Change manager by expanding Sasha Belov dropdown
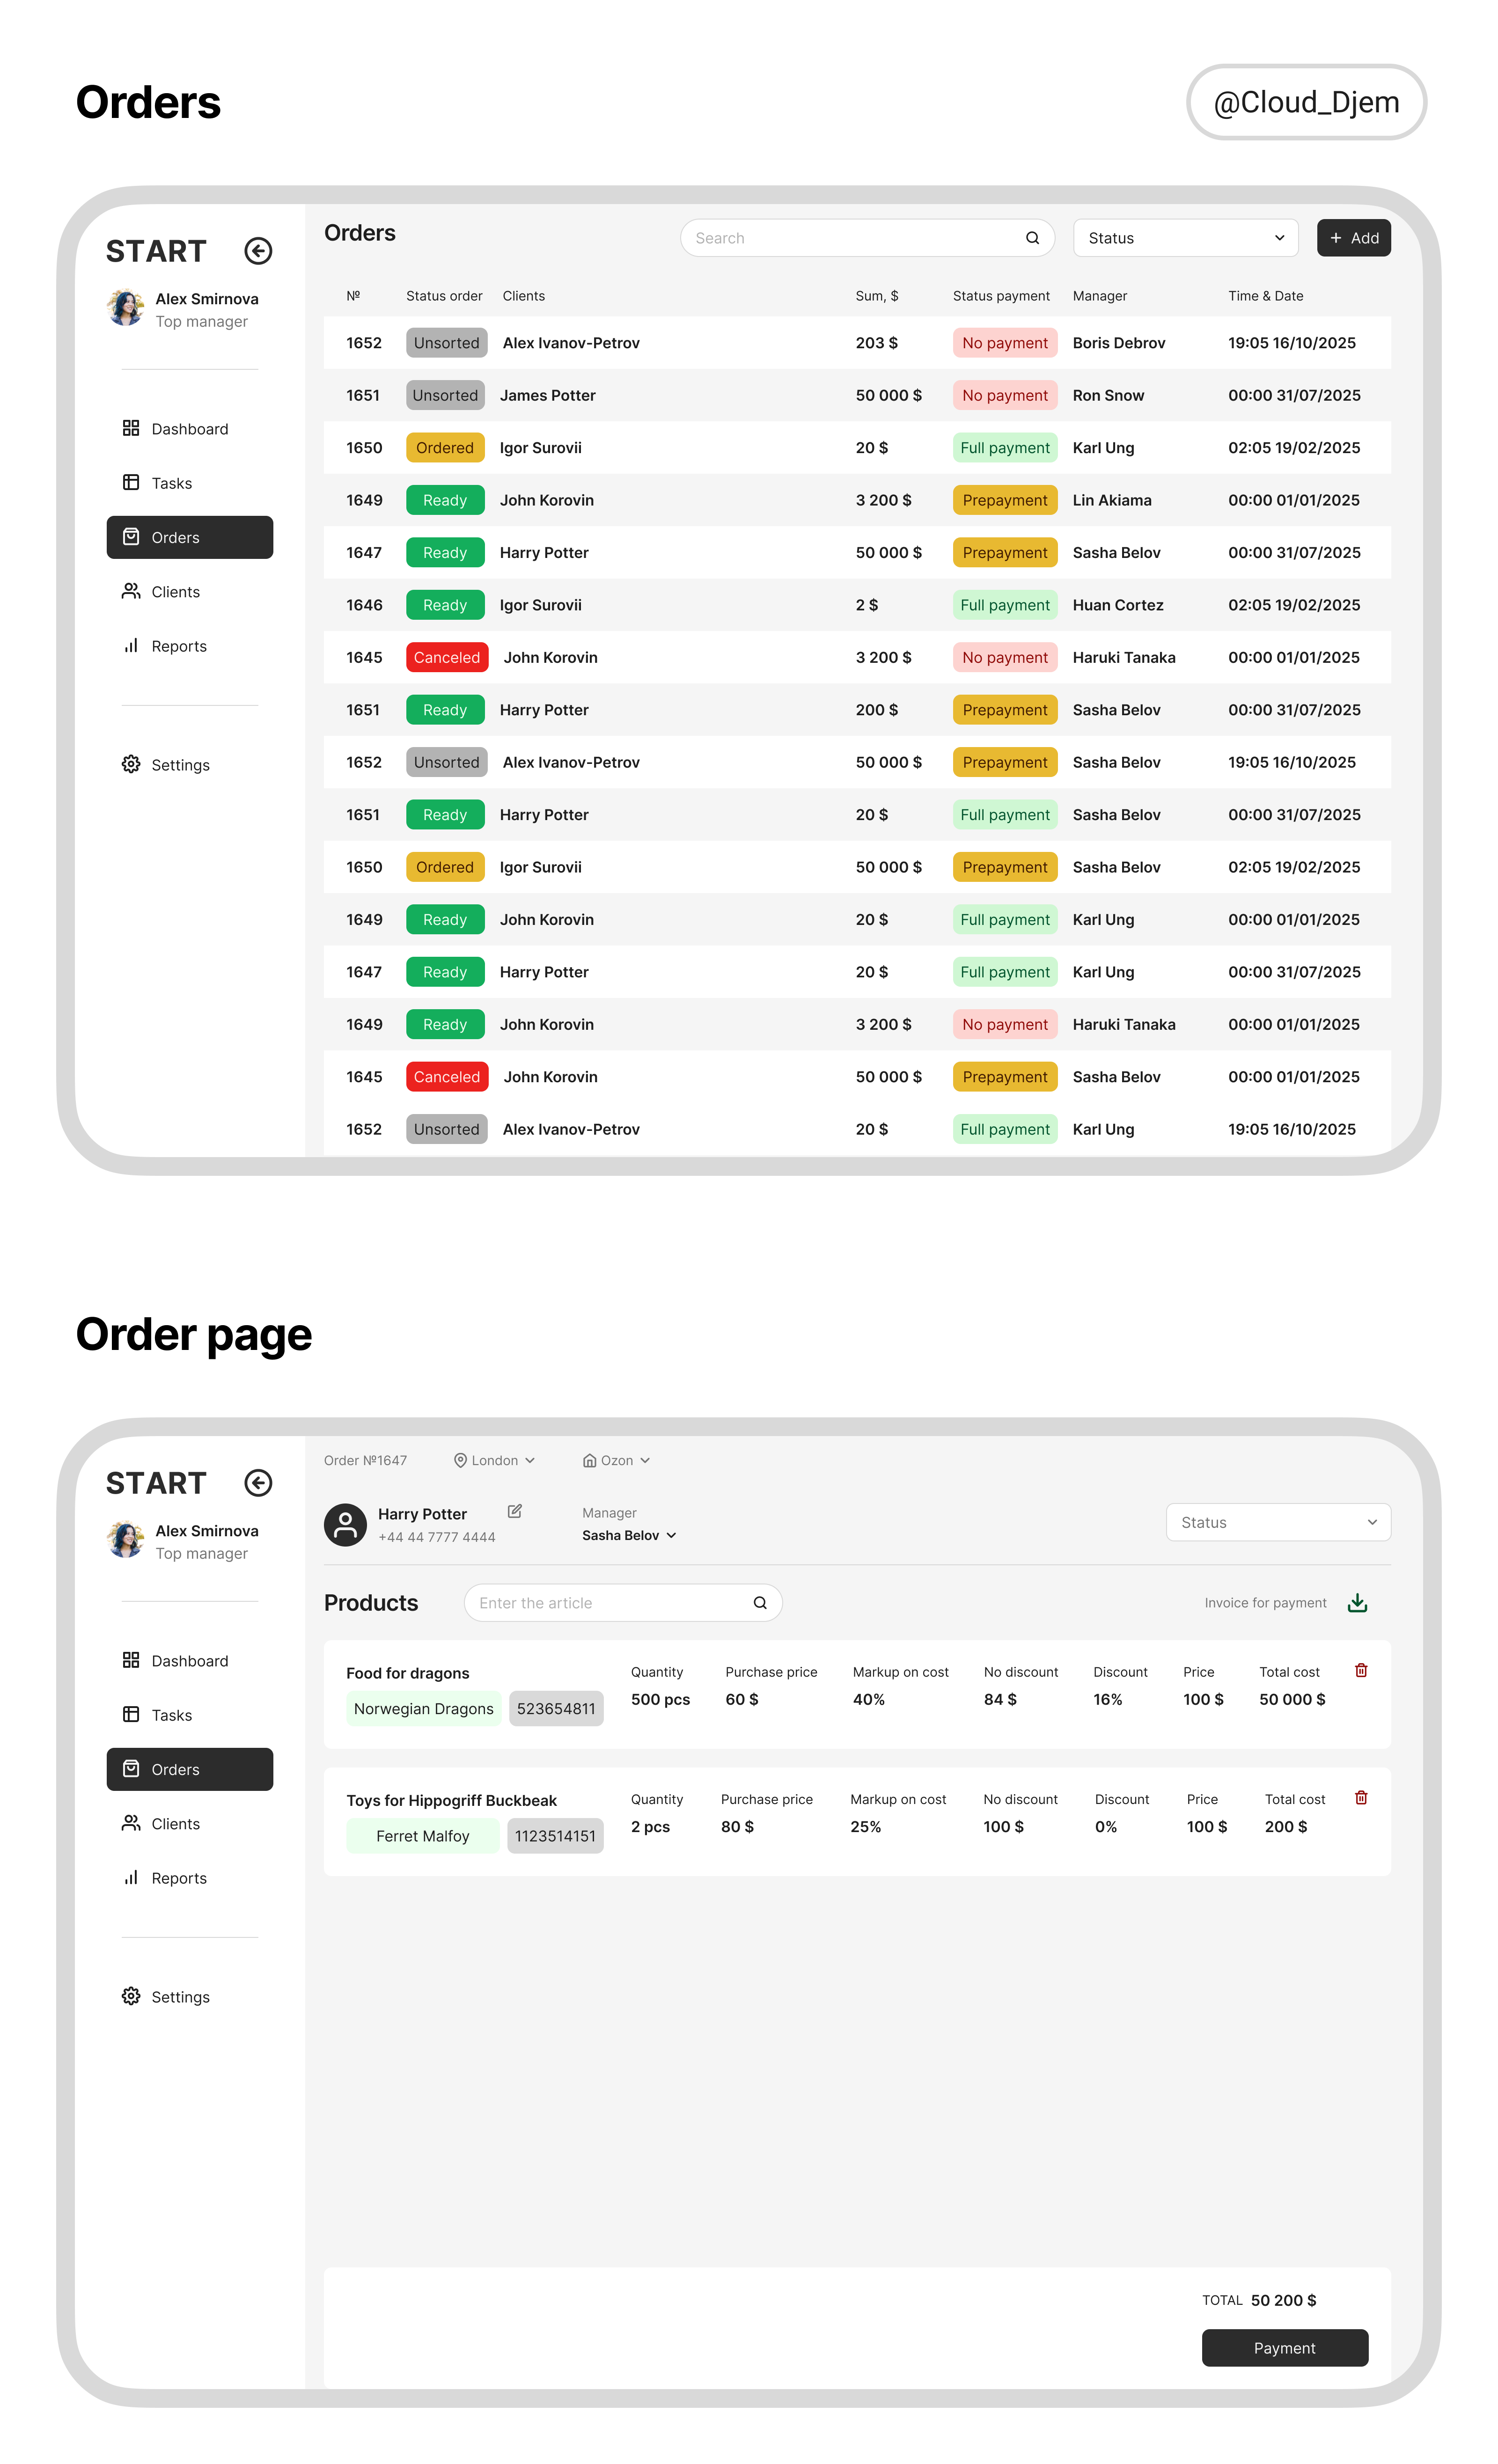This screenshot has width=1498, height=2464. pyautogui.click(x=629, y=1535)
